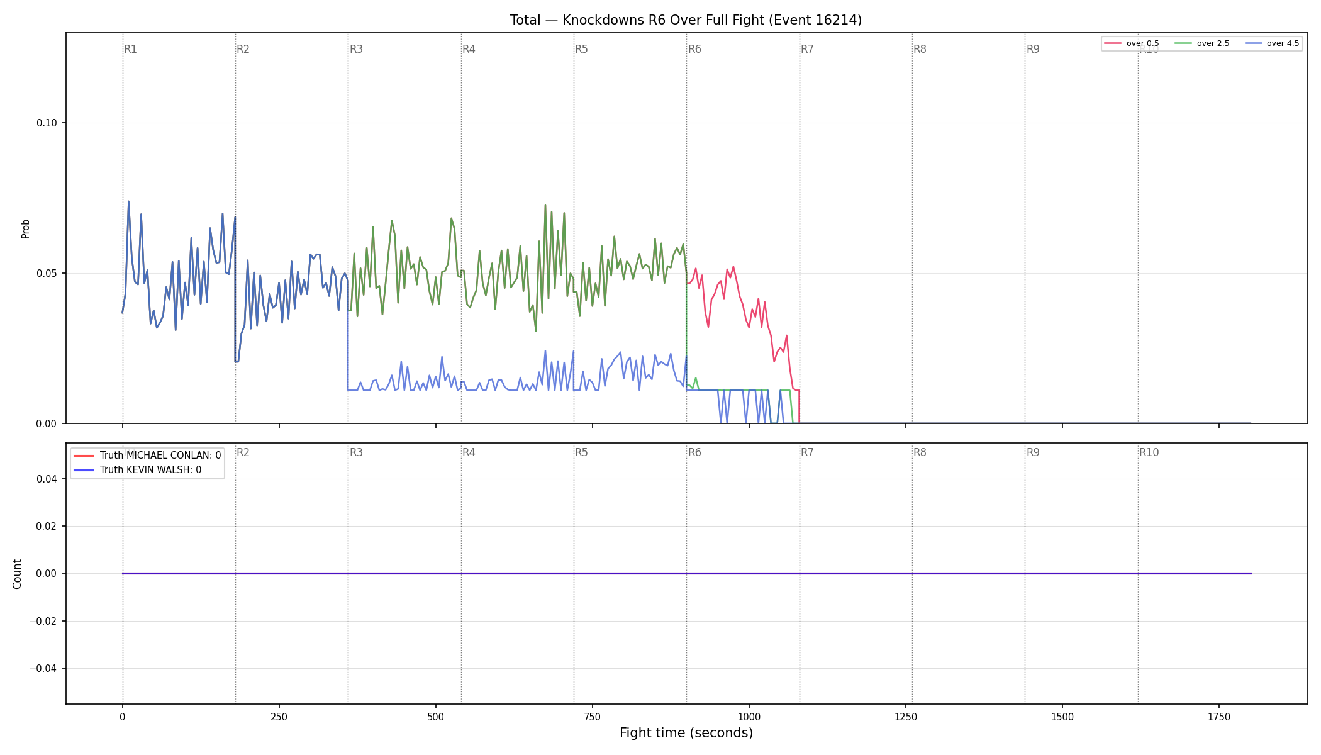Click the 0.05 tick on Prob axis

pos(47,273)
